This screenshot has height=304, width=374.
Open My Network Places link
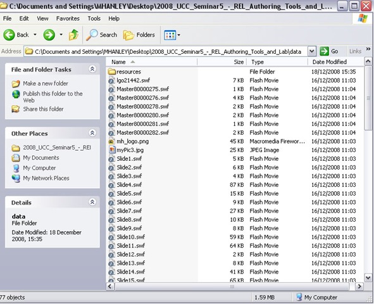point(46,178)
